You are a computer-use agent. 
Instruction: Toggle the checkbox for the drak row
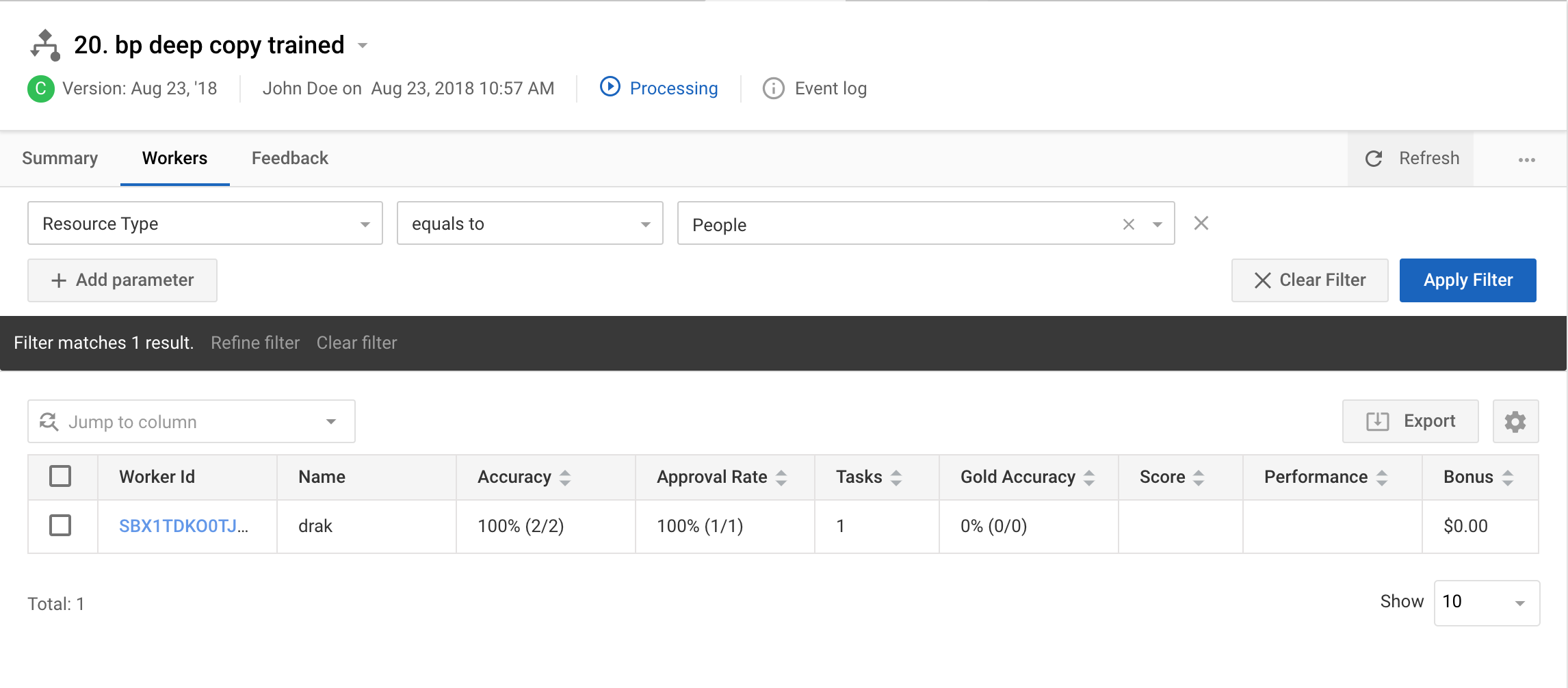pos(60,525)
